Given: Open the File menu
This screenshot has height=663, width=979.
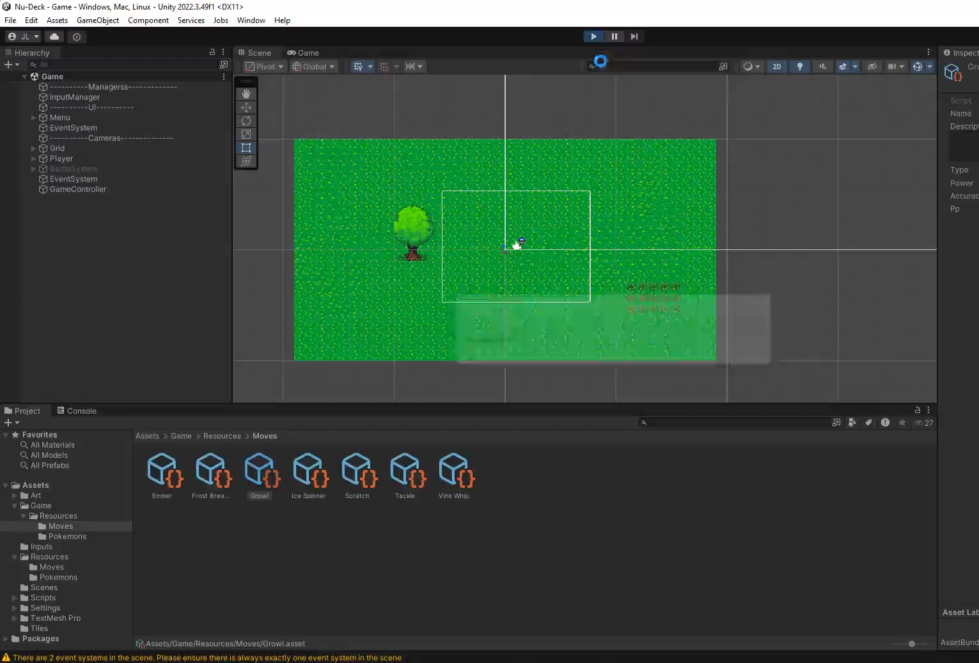Looking at the screenshot, I should click(x=10, y=20).
